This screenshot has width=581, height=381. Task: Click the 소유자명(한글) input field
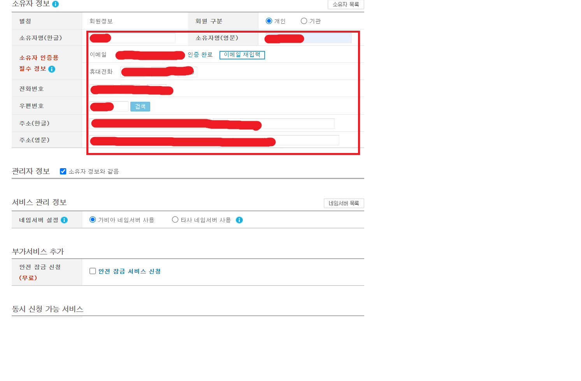pos(132,38)
